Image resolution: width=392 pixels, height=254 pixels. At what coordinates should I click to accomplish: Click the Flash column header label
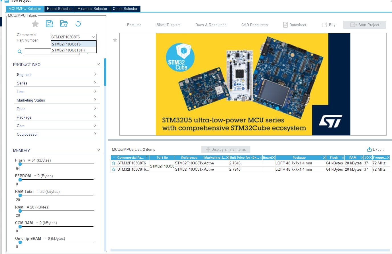click(x=334, y=158)
